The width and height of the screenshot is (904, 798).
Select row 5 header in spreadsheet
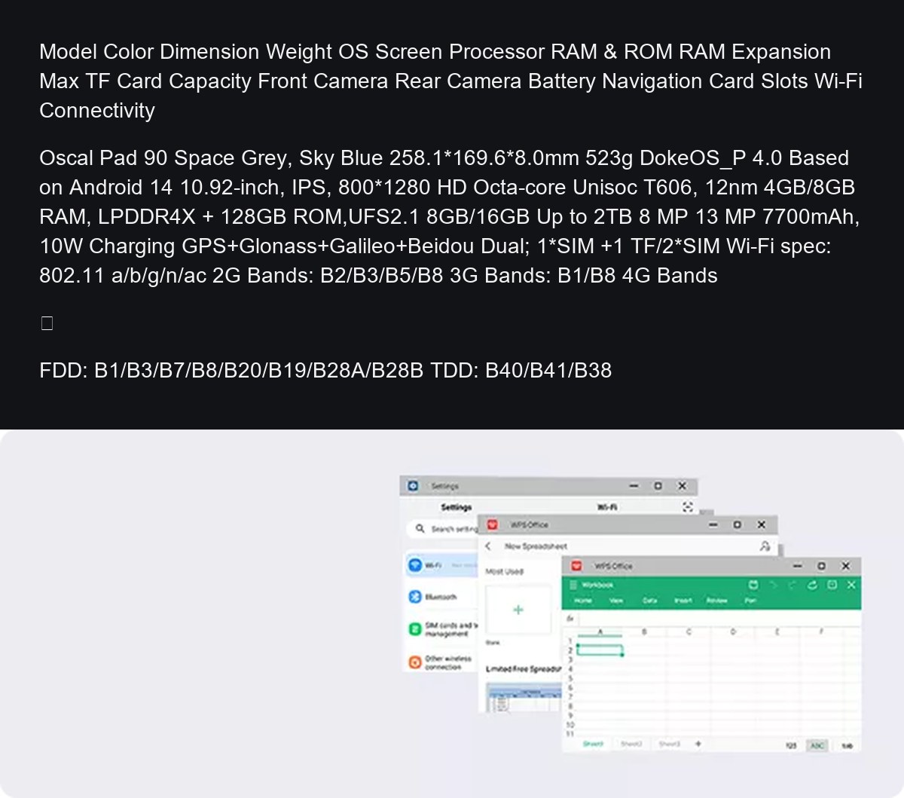point(570,678)
